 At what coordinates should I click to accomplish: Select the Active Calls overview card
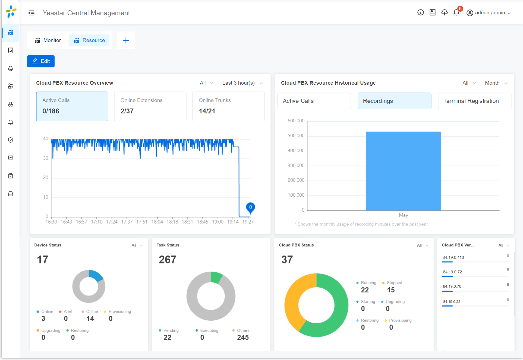72,106
